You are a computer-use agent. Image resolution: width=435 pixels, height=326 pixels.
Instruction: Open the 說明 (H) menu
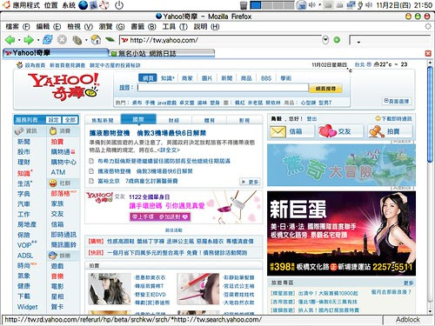pyautogui.click(x=206, y=27)
